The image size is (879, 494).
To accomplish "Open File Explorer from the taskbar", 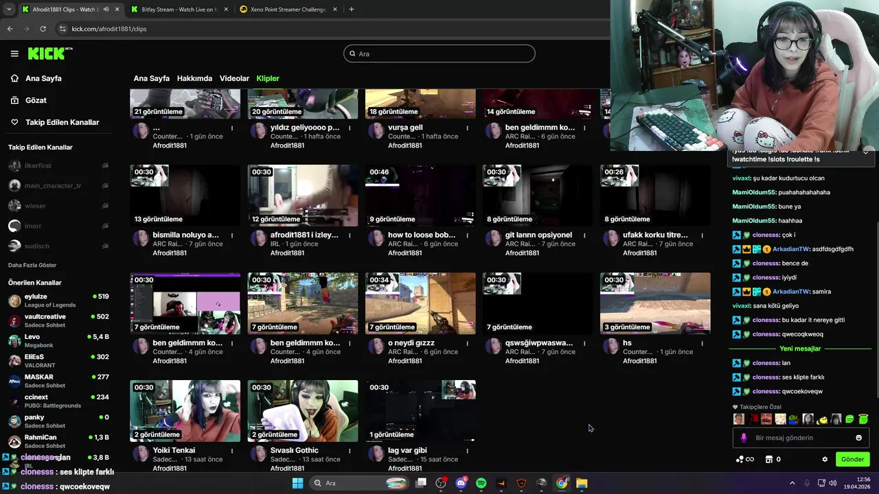I will tap(582, 483).
